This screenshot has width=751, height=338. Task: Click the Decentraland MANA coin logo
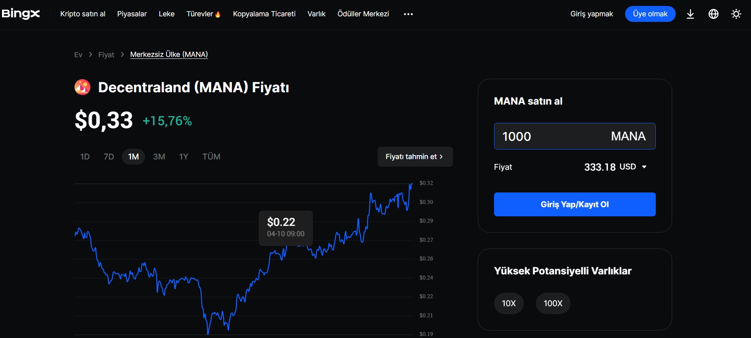point(82,87)
